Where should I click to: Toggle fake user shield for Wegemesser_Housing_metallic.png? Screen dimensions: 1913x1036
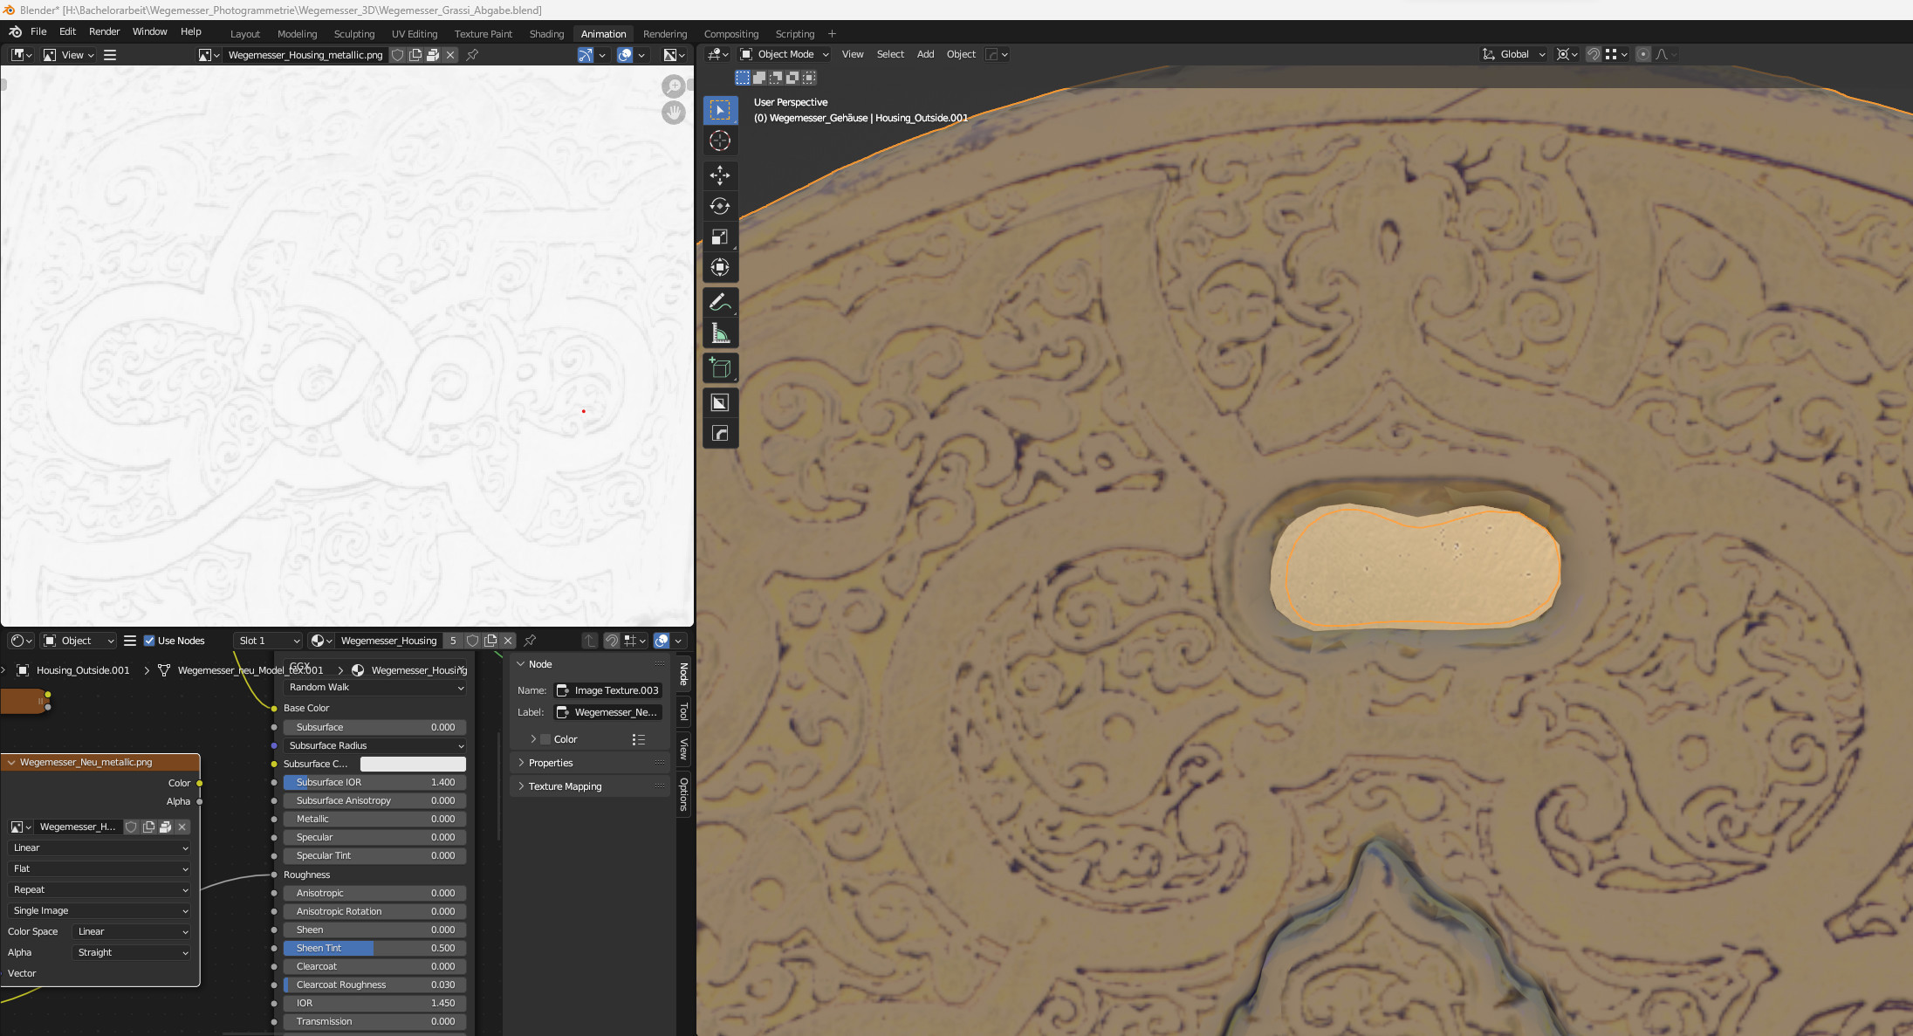397,55
